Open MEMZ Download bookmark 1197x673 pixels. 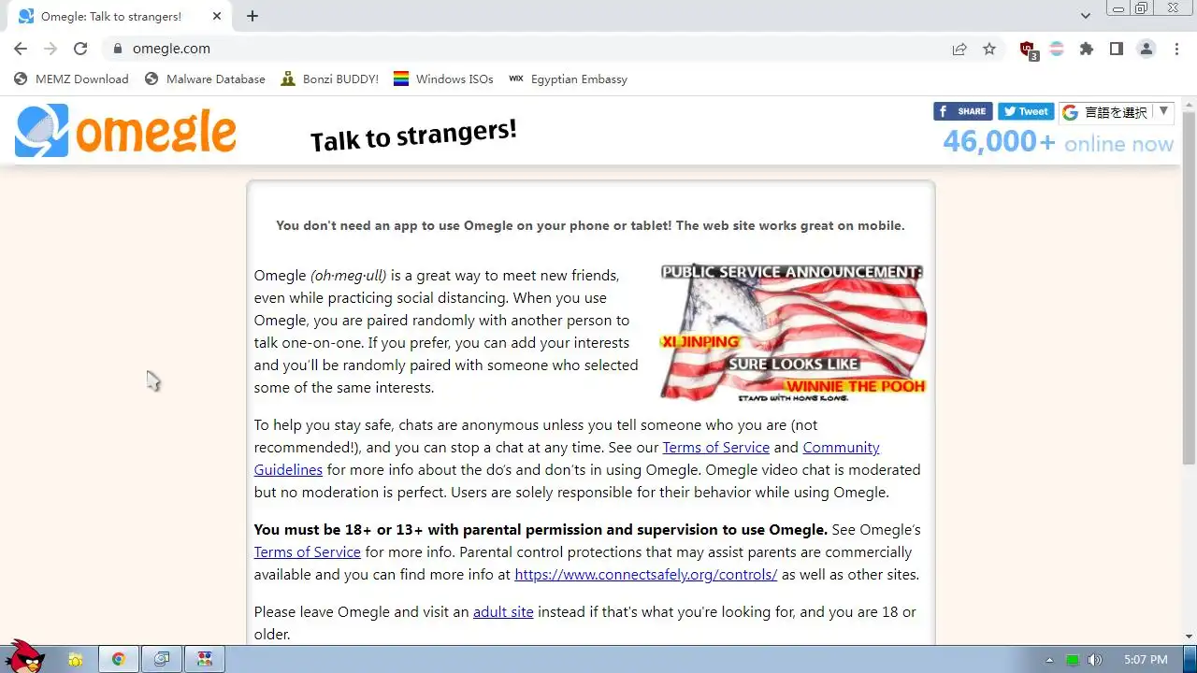[x=72, y=79]
